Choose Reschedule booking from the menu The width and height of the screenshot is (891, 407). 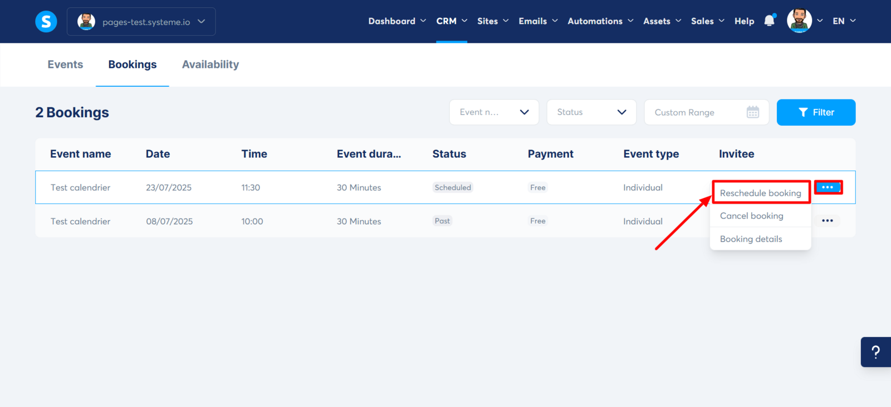[761, 193]
